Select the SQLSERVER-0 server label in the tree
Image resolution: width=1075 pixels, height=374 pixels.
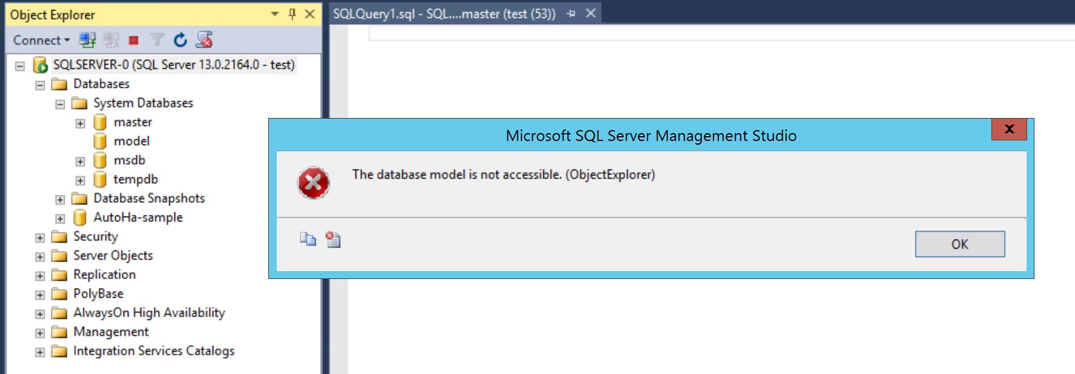click(174, 65)
